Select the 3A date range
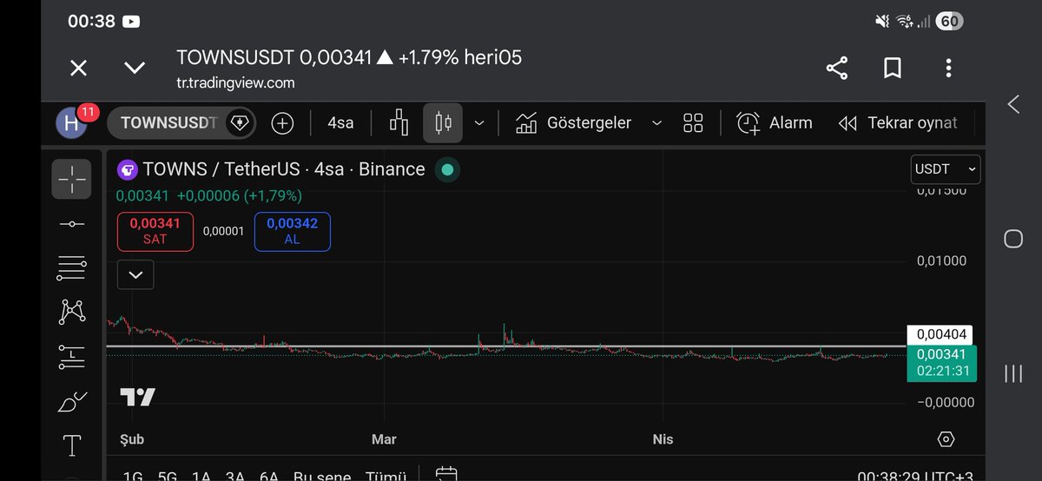This screenshot has height=481, width=1042. (x=235, y=476)
